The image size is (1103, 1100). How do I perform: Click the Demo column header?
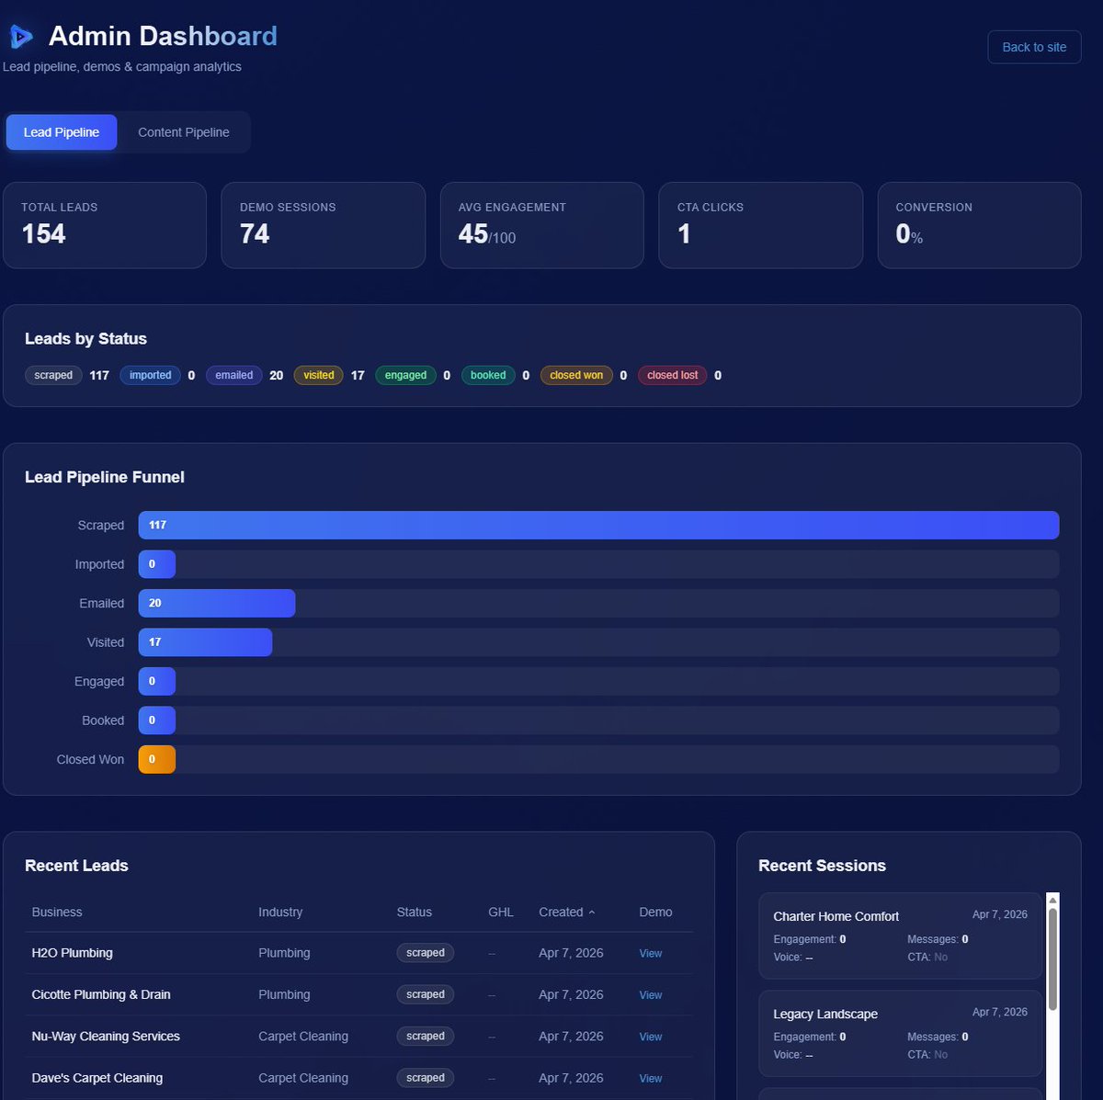[x=655, y=912]
